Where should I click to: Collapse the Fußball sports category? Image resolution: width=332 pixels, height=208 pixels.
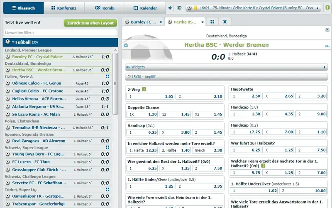coord(60,42)
